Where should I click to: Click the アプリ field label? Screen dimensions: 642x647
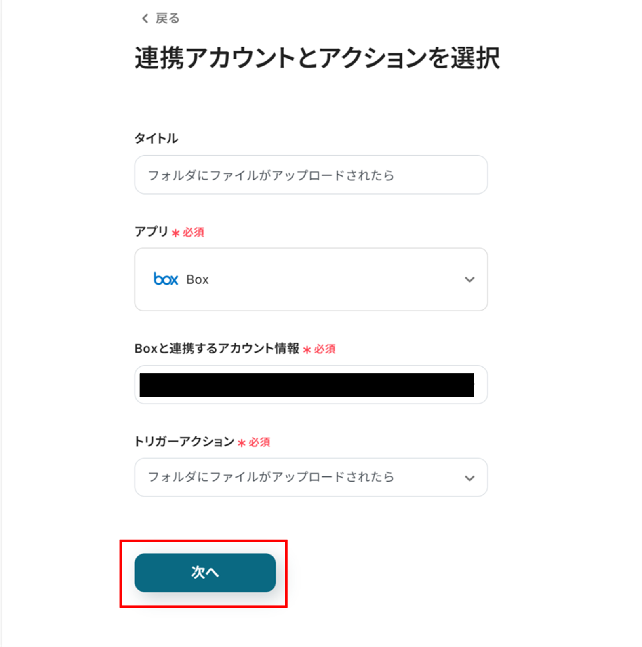point(151,232)
